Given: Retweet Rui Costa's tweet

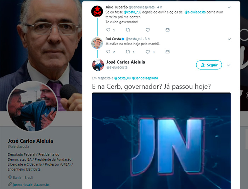Looking at the screenshot, I should point(128,52).
